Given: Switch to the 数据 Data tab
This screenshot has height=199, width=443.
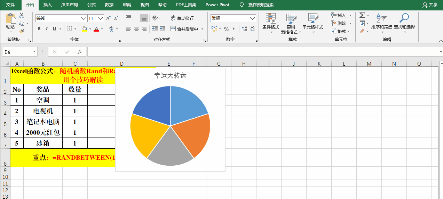Looking at the screenshot, I should (109, 5).
